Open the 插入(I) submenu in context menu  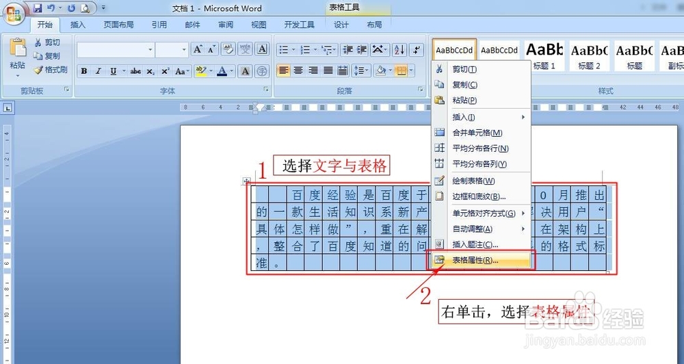[481, 117]
